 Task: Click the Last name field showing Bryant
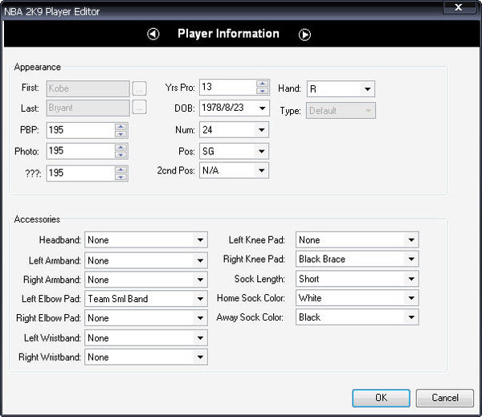88,108
